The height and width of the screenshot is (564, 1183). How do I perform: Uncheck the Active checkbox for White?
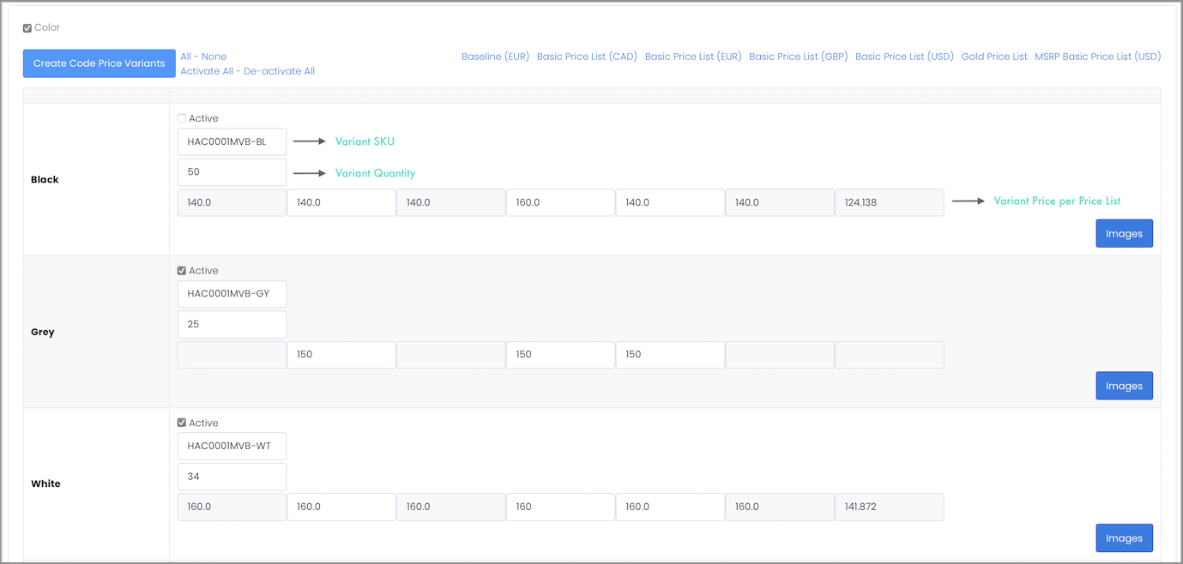tap(182, 423)
